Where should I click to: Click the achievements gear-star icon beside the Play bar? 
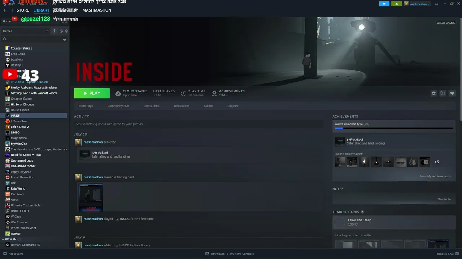(214, 93)
